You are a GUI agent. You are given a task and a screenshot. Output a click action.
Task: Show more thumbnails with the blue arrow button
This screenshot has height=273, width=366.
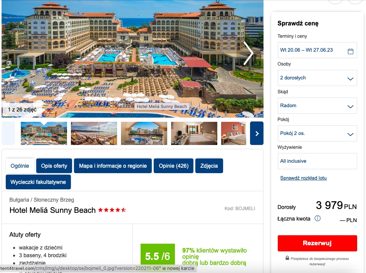pyautogui.click(x=257, y=133)
